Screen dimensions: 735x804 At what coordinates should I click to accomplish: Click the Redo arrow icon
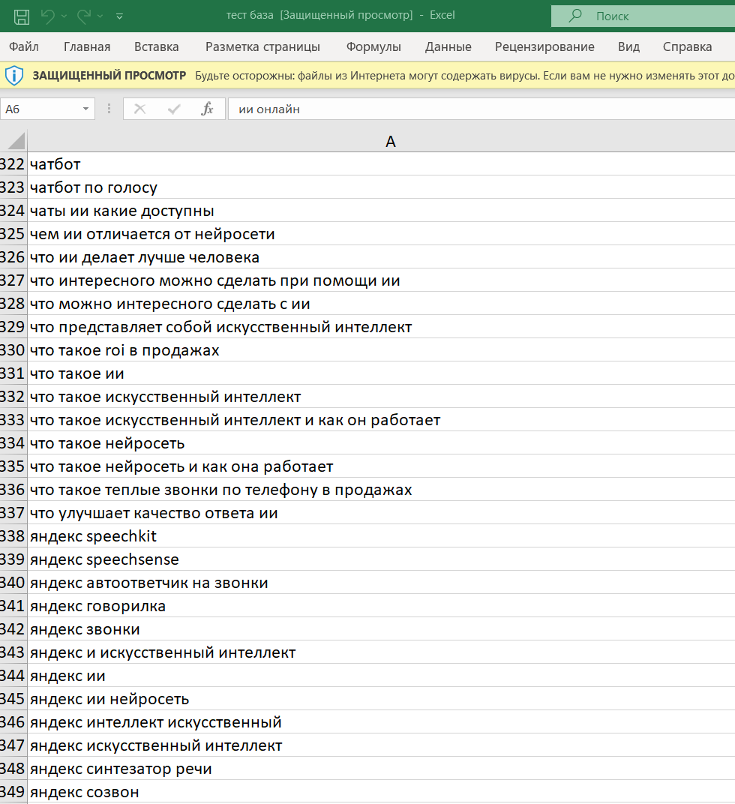tap(83, 16)
